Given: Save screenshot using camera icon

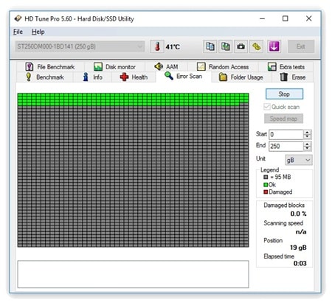Looking at the screenshot, I should [241, 46].
